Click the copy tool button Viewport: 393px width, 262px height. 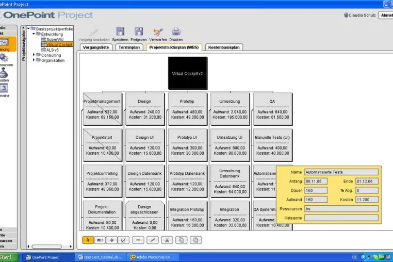pos(181,240)
